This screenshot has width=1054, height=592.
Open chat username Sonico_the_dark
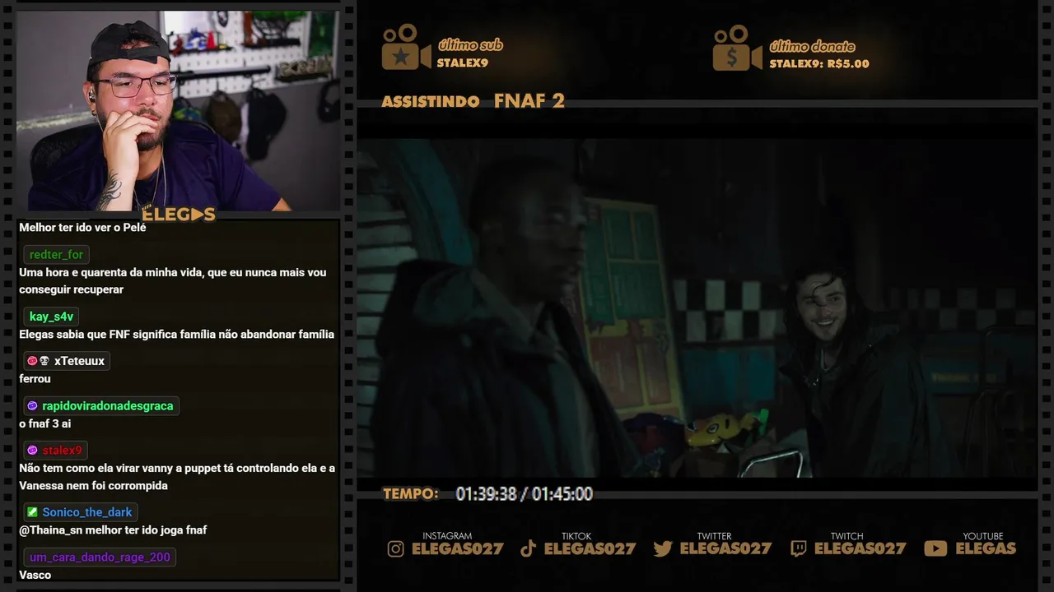point(87,512)
